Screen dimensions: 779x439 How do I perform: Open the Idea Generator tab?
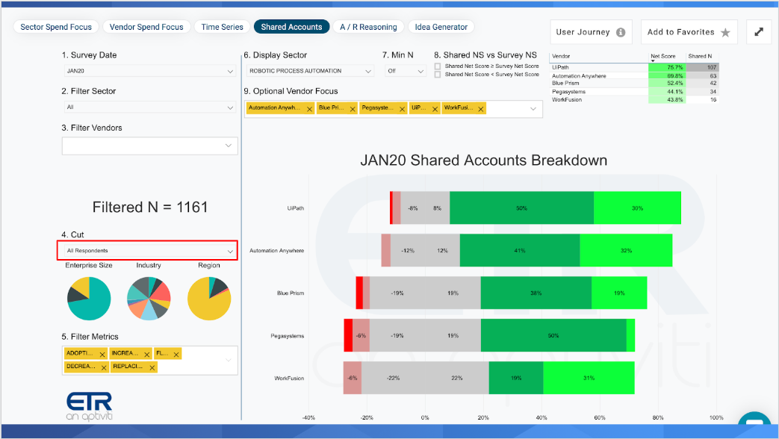point(441,27)
